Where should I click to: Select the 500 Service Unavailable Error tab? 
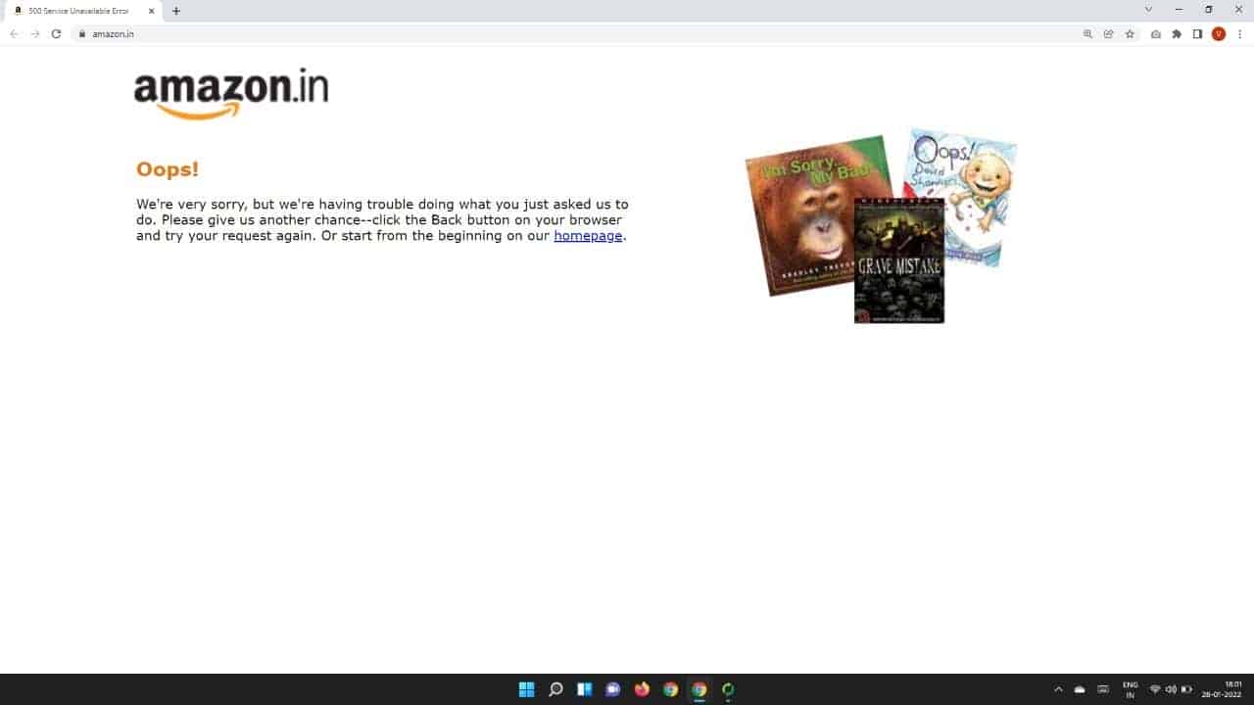pos(78,11)
